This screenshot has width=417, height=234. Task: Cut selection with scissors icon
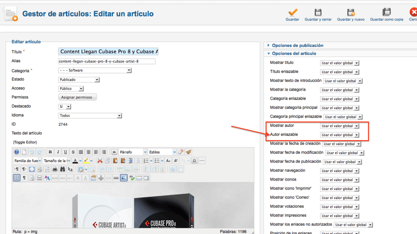click(100, 160)
